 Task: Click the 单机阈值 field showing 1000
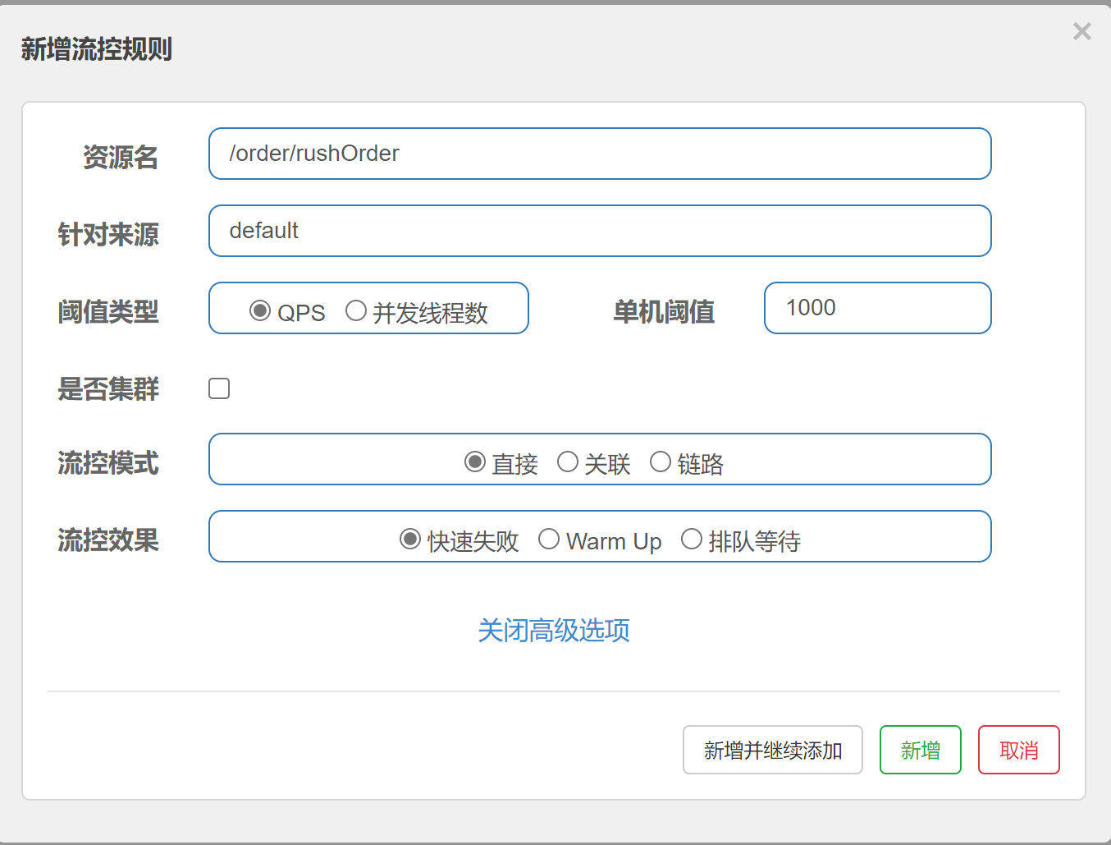[x=877, y=308]
